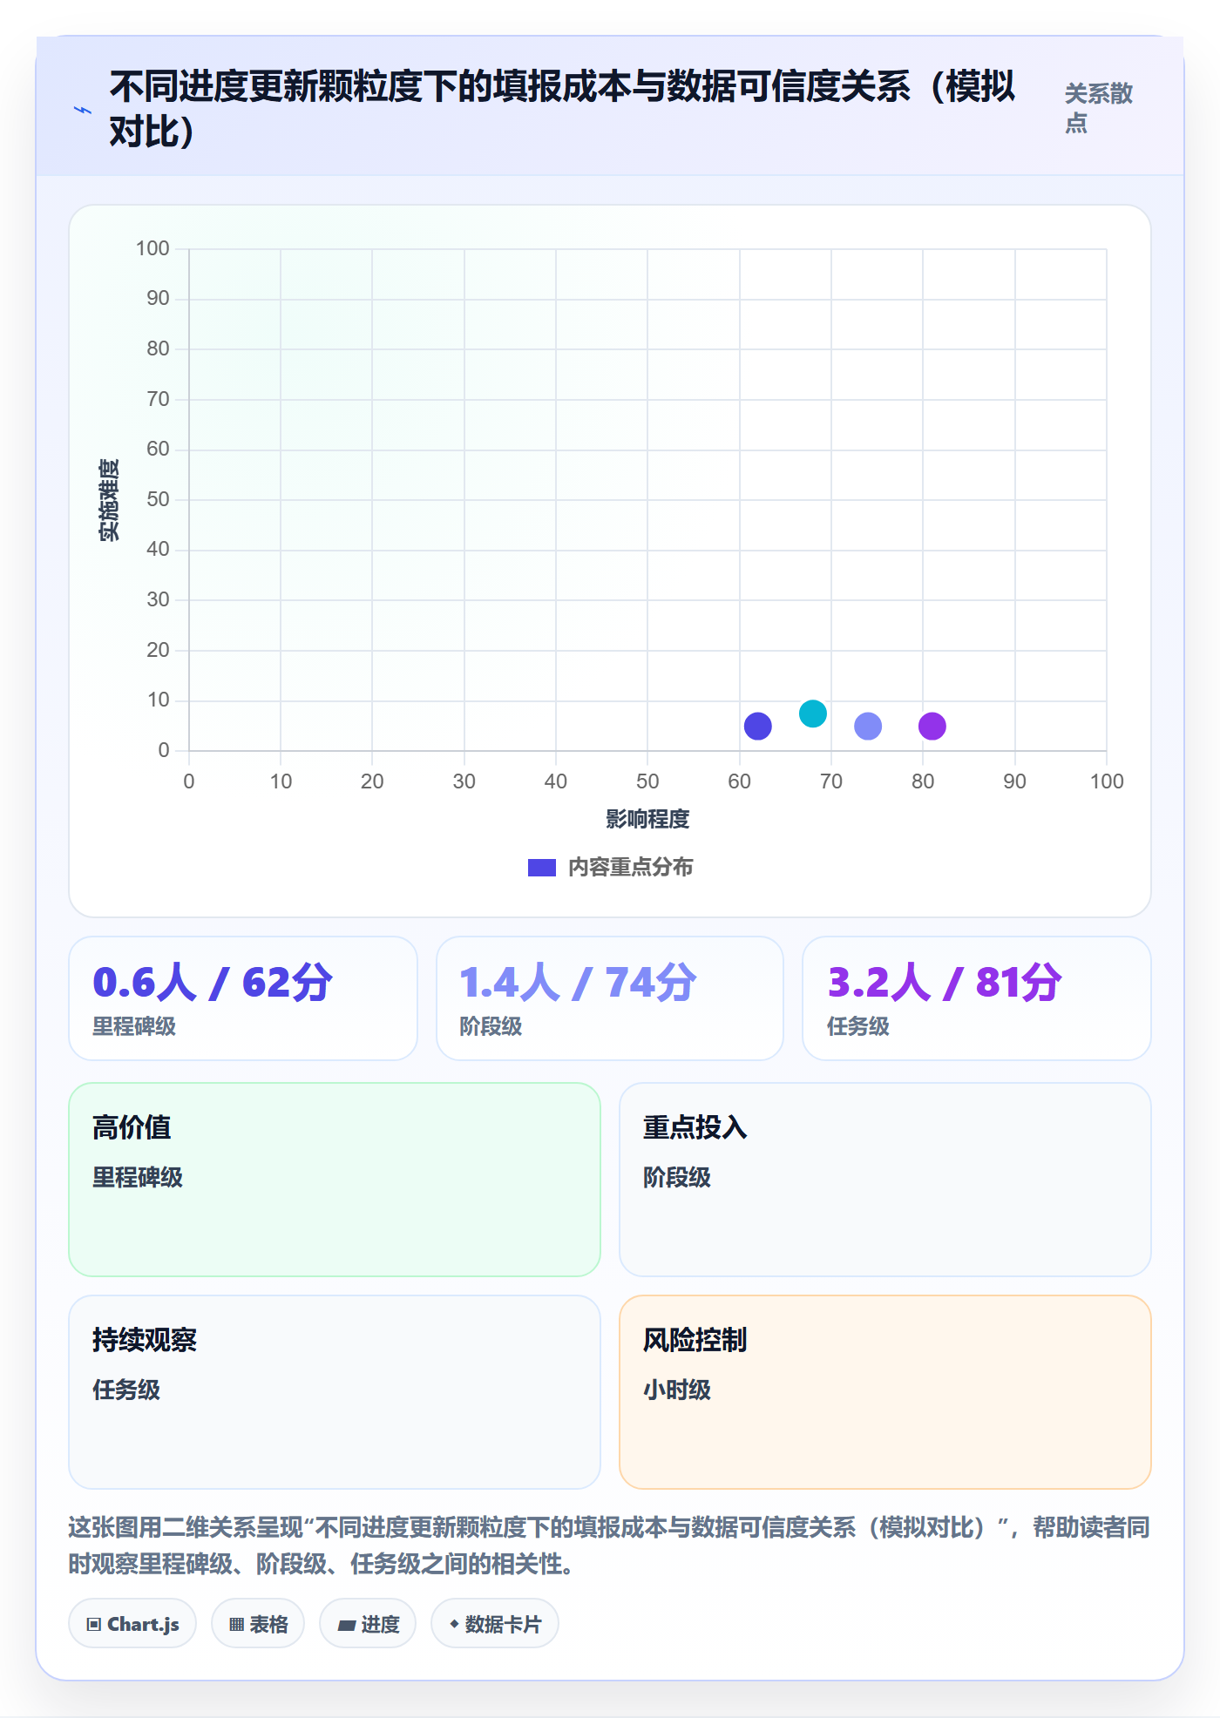This screenshot has height=1718, width=1220.
Task: Click the 实施难度 y-axis title
Action: [x=109, y=500]
